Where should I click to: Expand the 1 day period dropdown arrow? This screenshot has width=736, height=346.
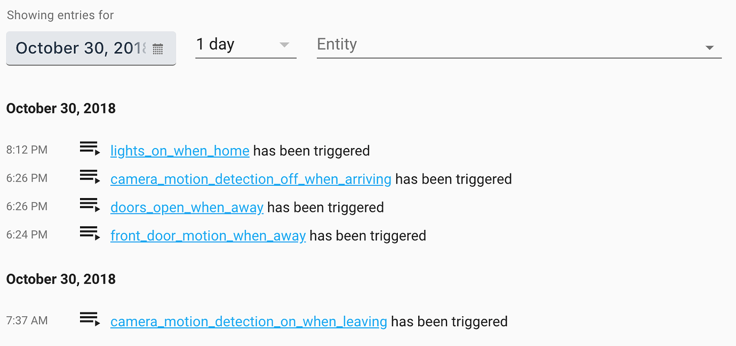click(284, 45)
